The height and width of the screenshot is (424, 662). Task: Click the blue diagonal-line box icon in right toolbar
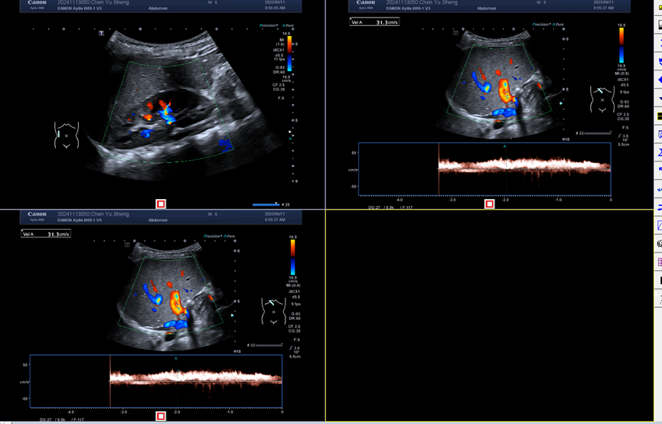[659, 226]
